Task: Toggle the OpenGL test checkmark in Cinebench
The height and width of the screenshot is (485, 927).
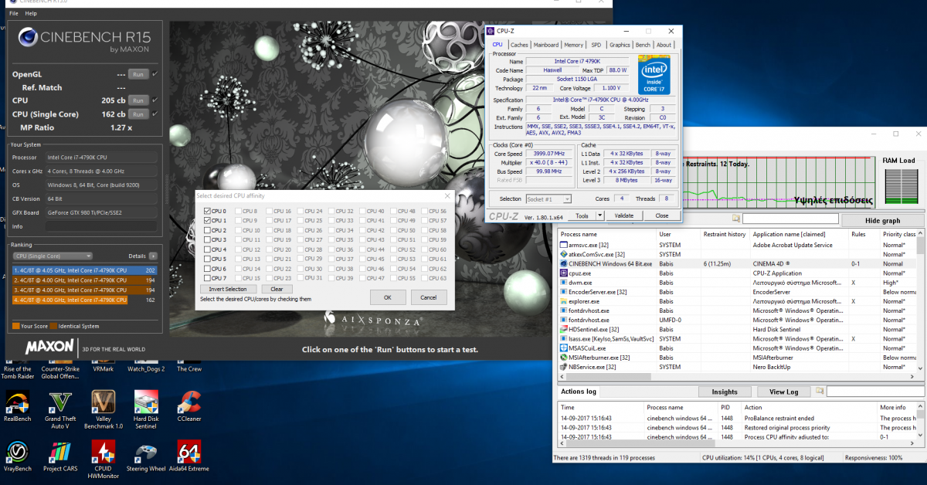Action: [155, 74]
